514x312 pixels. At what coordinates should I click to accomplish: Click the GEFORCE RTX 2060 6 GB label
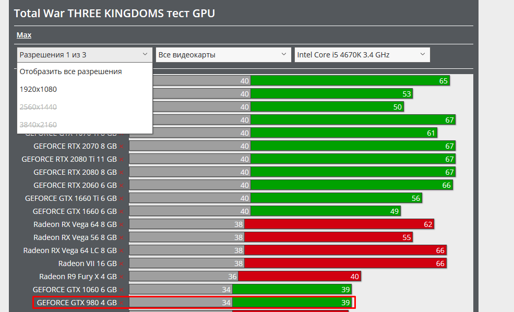click(x=75, y=186)
